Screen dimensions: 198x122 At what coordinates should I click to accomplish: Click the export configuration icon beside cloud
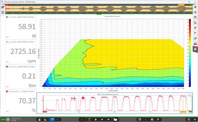pyautogui.click(x=152, y=119)
